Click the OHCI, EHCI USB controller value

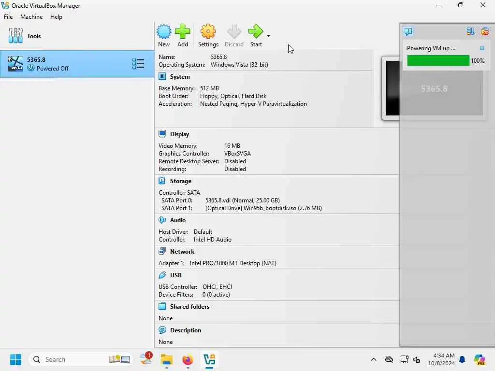click(217, 287)
